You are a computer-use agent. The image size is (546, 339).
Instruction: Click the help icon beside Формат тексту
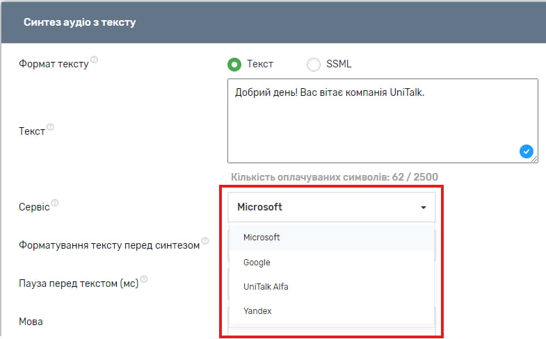95,60
